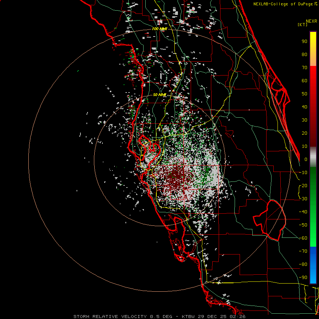Screen dimensions: 319x319
Task: Click the NEXR label above the color scale
Action: pyautogui.click(x=311, y=21)
